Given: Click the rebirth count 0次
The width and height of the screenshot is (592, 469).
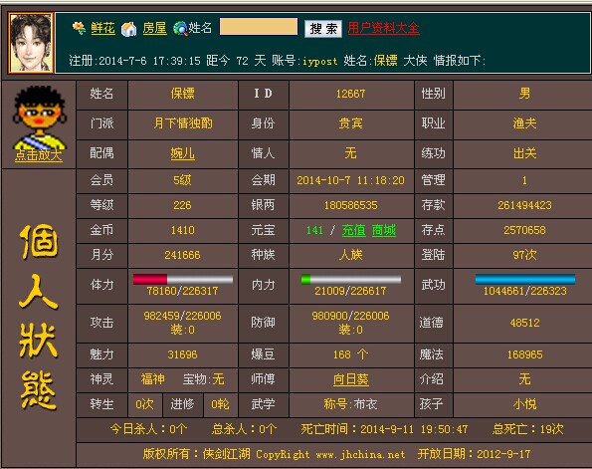Looking at the screenshot, I should [144, 404].
